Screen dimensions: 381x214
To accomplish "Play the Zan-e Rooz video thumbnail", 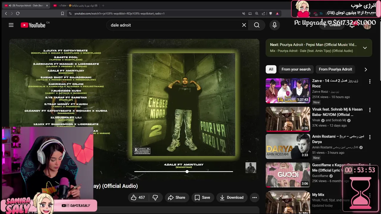I will click(x=288, y=91).
